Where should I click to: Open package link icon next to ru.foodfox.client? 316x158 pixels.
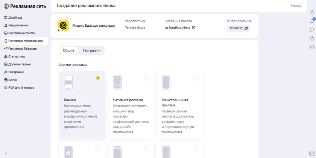click(193, 27)
